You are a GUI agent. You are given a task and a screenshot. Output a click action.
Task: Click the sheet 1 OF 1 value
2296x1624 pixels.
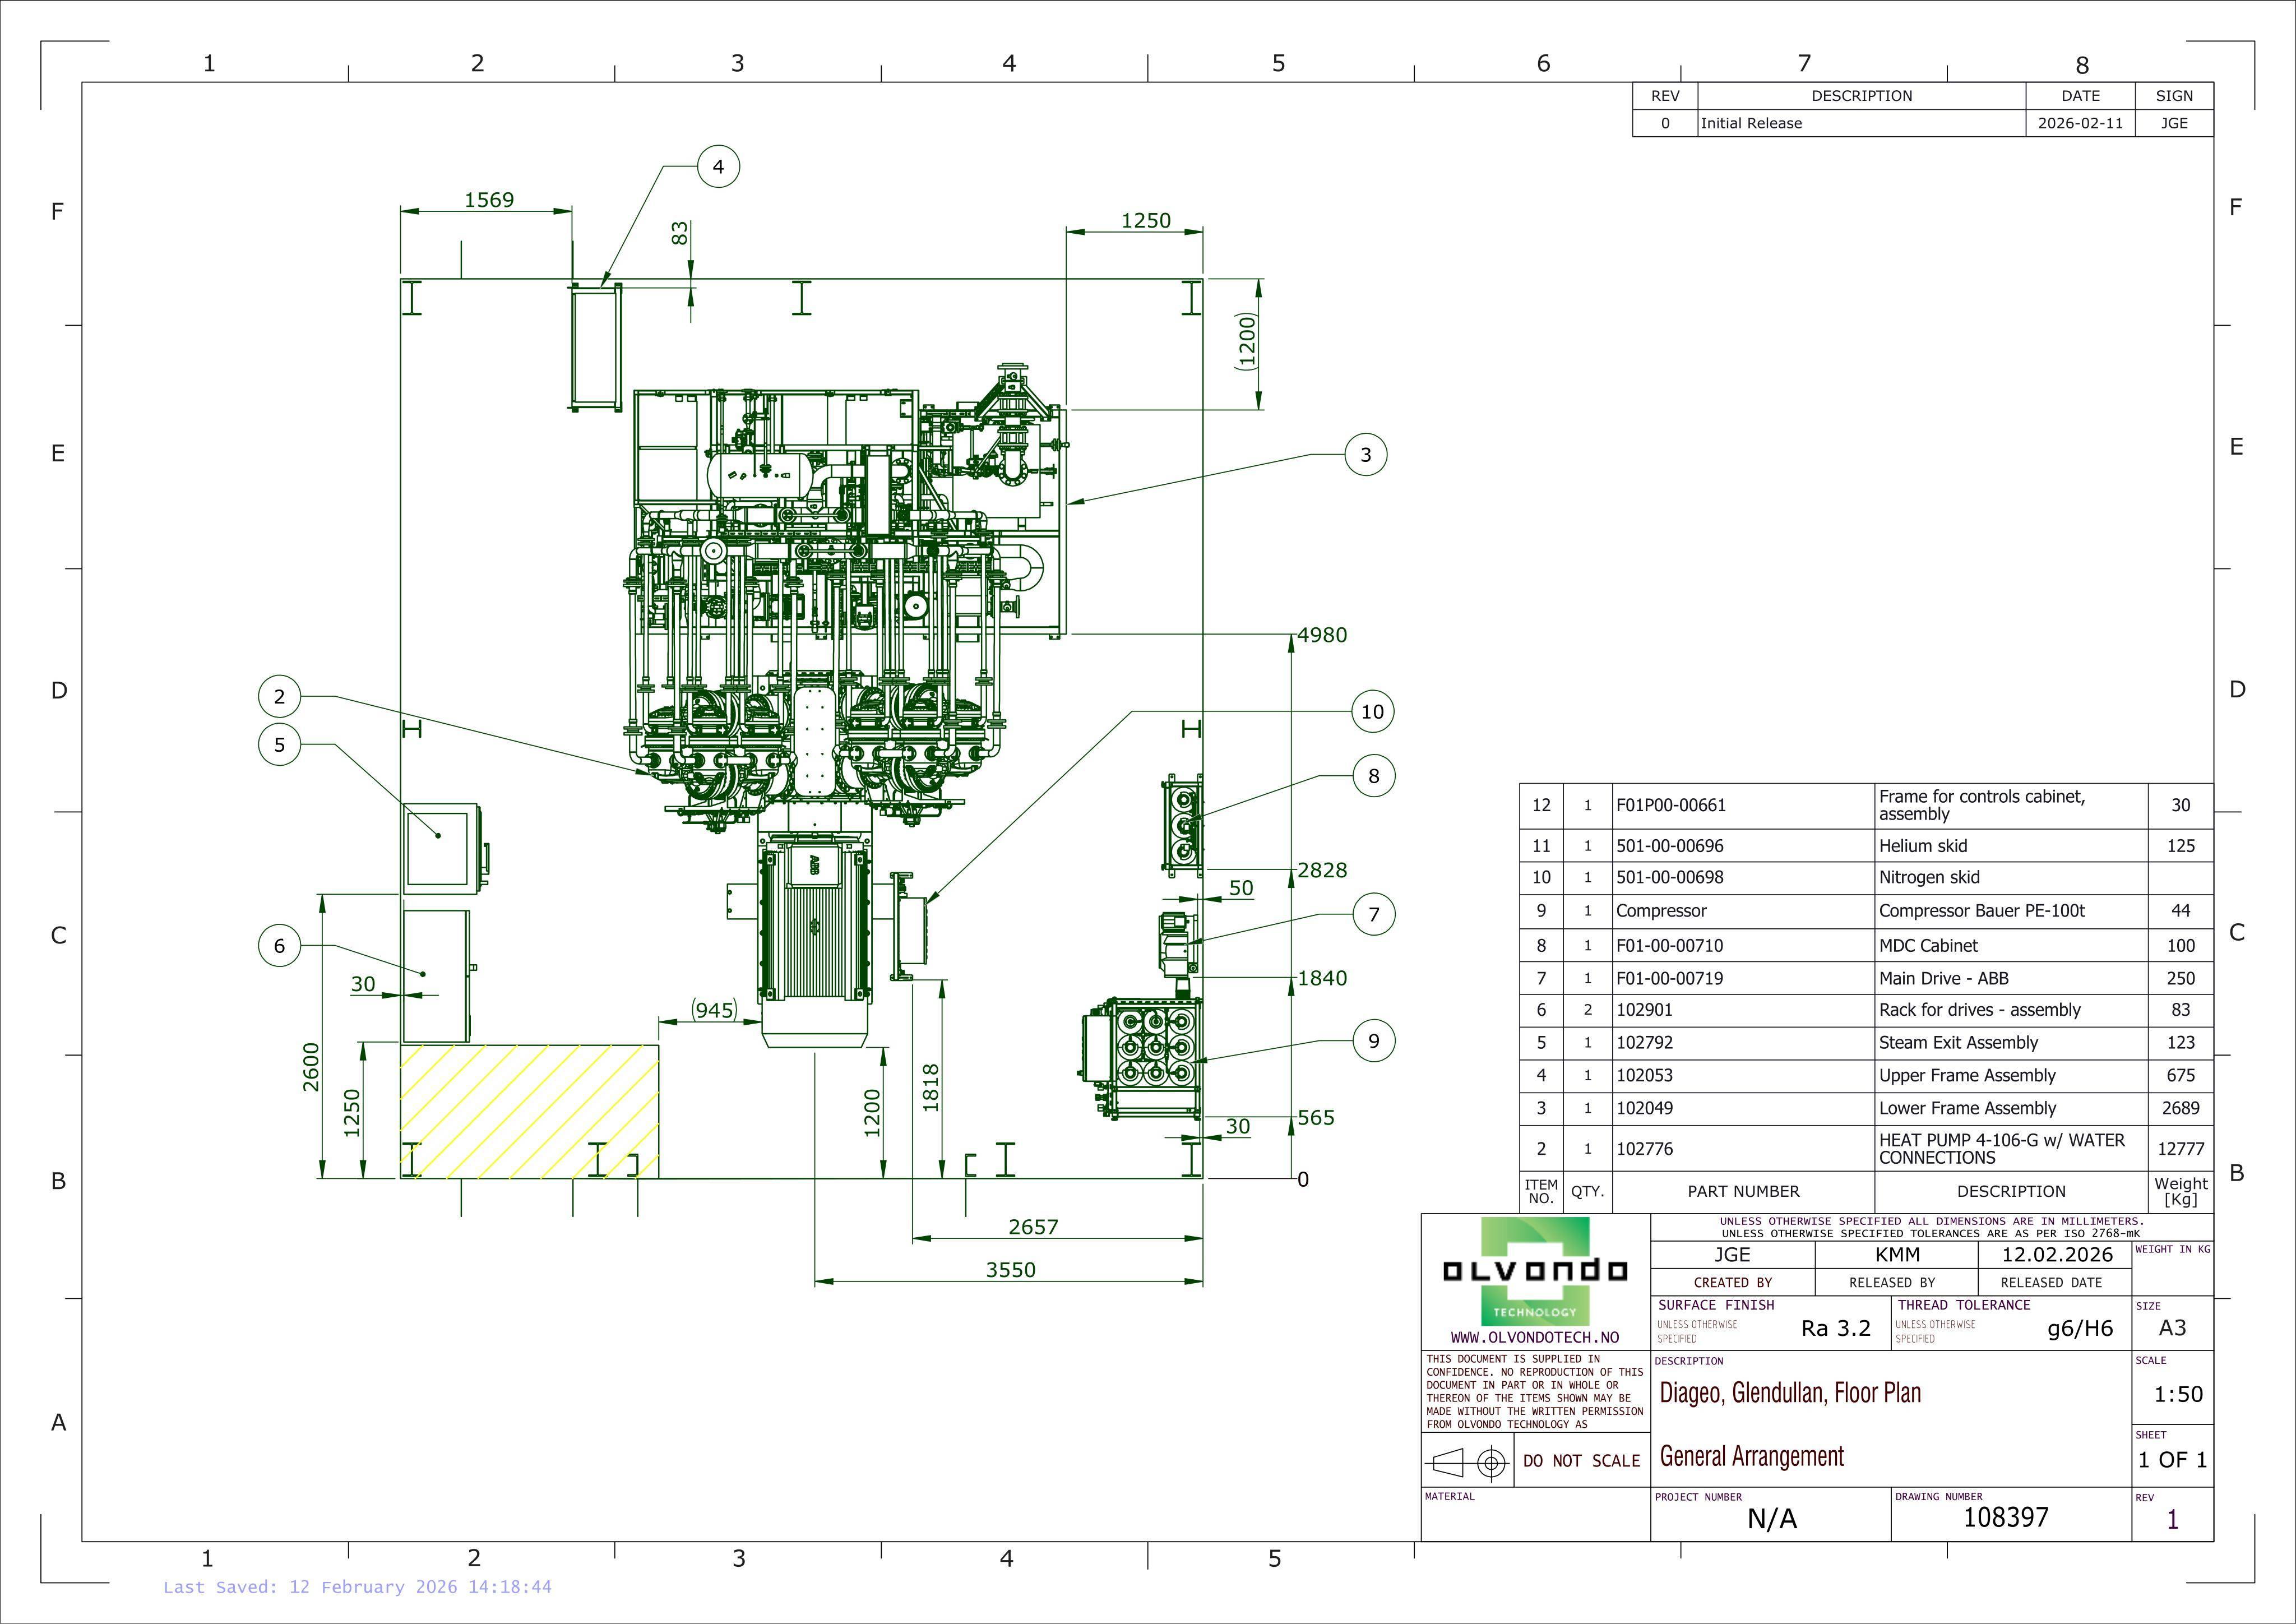pos(2172,1460)
